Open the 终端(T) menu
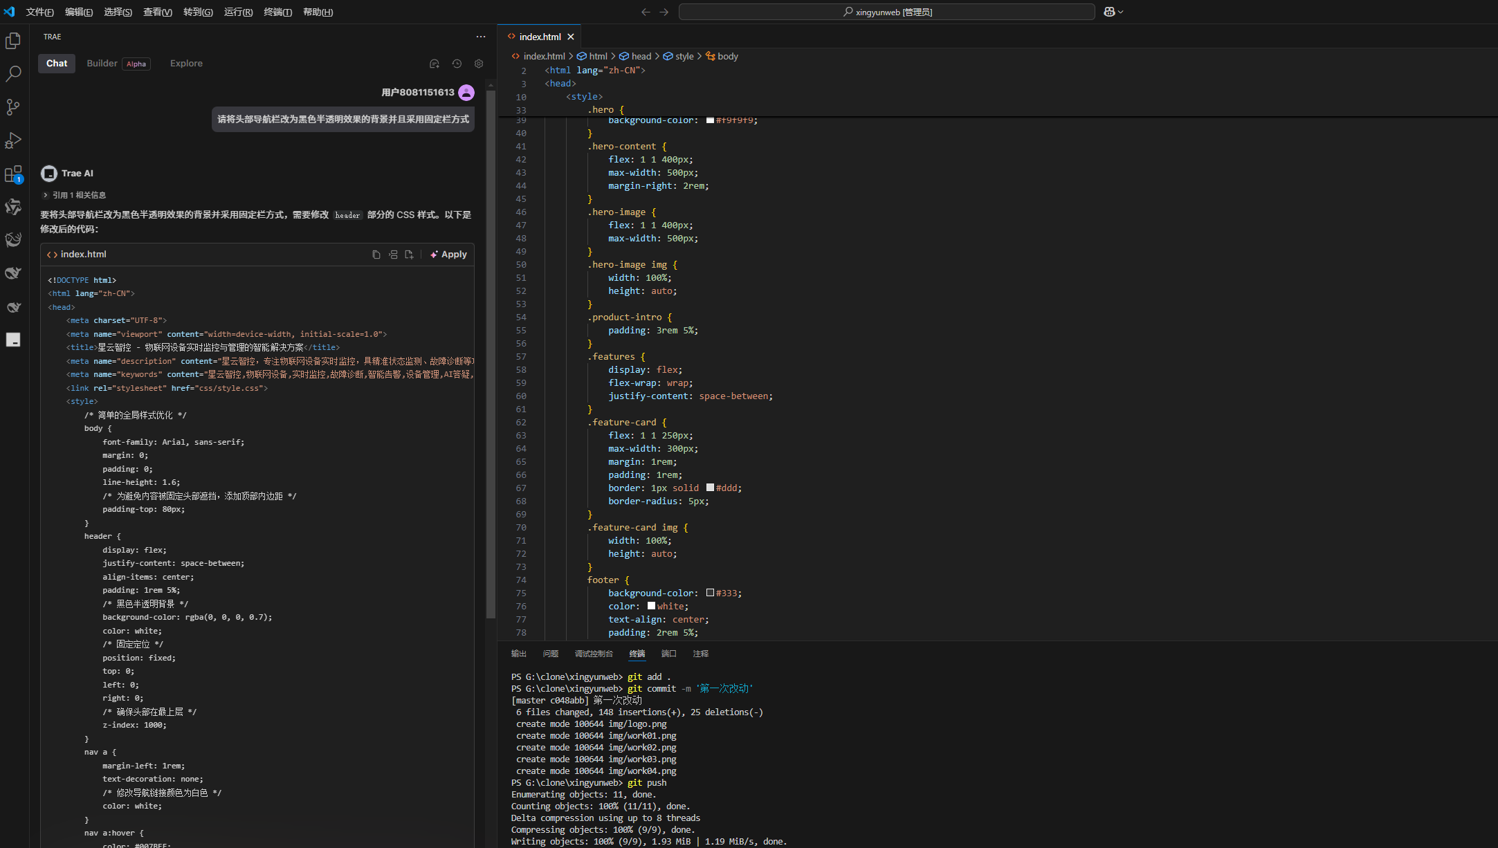 277,12
